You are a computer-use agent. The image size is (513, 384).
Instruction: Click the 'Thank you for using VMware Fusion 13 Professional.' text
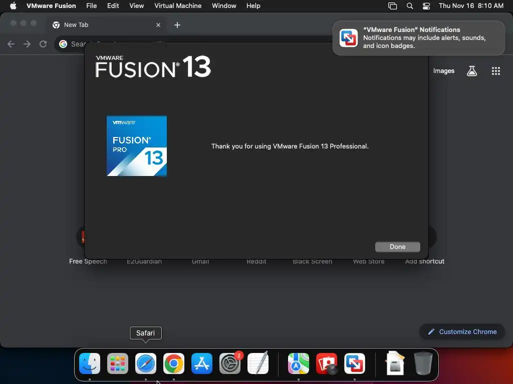[290, 146]
